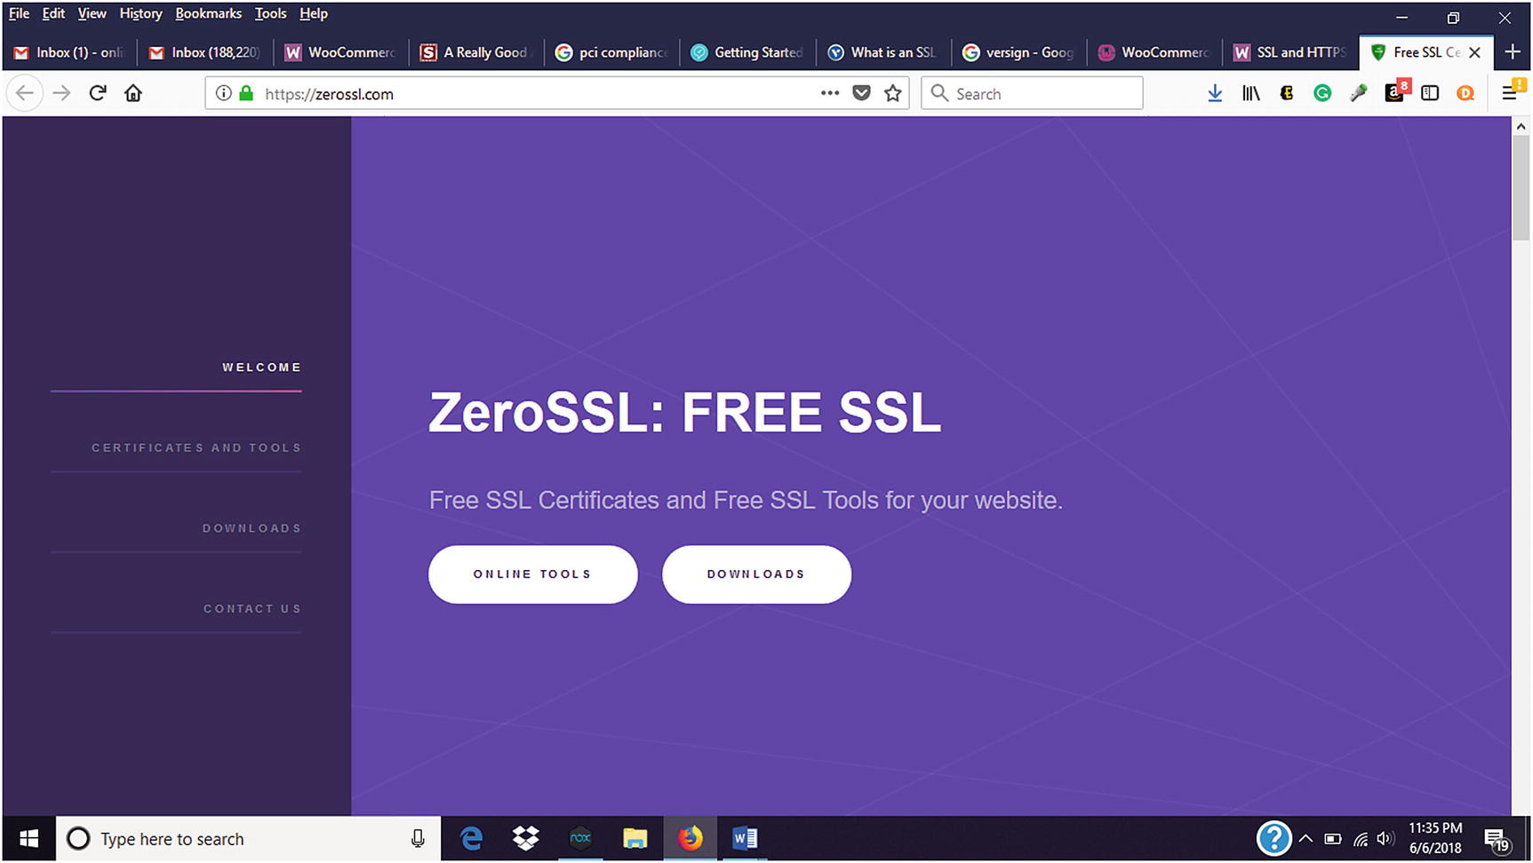1533x863 pixels.
Task: Open Microsoft Word from the taskbar
Action: (745, 838)
